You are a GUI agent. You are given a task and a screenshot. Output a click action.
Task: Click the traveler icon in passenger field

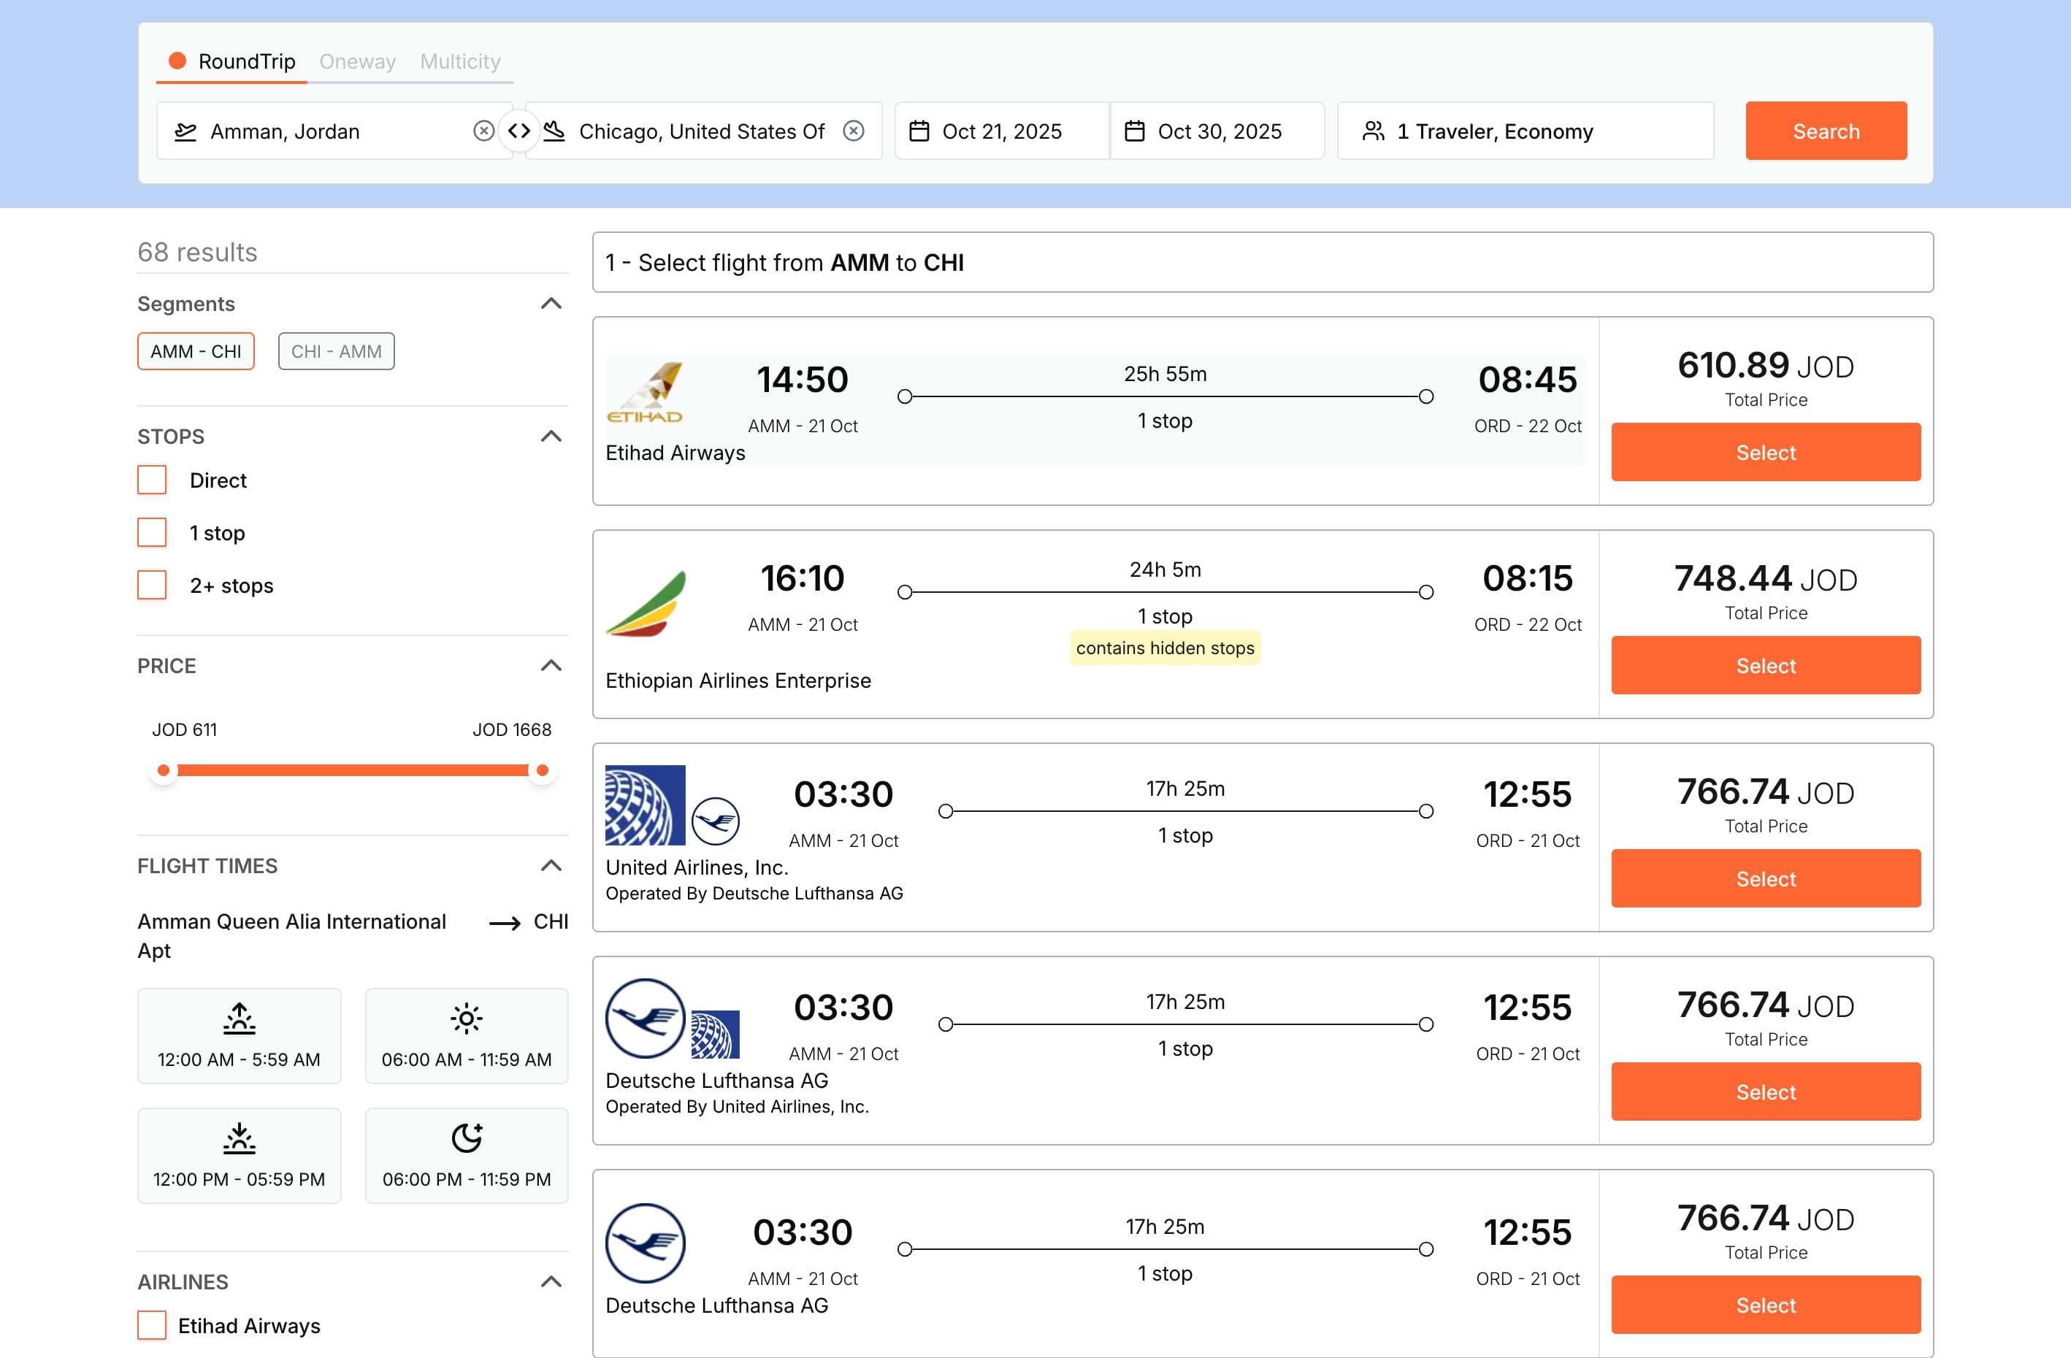[x=1372, y=131]
